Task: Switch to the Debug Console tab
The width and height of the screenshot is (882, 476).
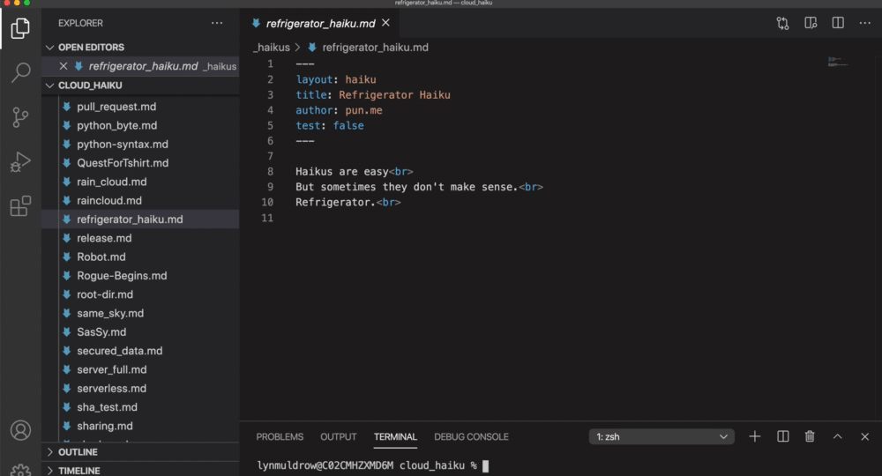Action: click(471, 436)
